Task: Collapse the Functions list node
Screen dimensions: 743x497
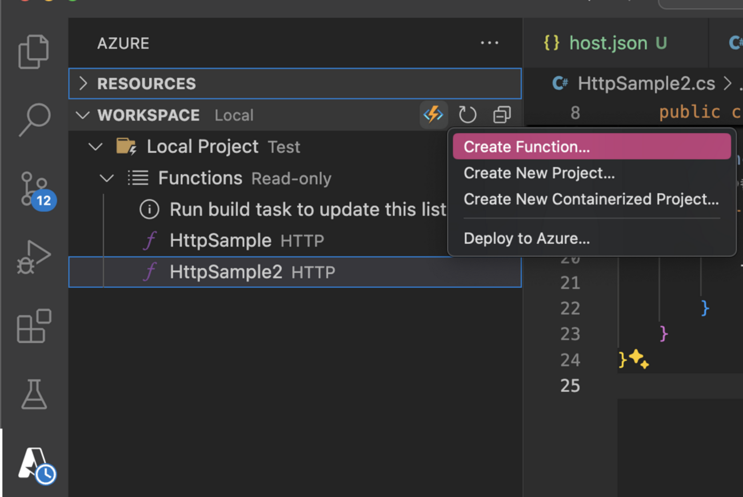Action: point(107,178)
